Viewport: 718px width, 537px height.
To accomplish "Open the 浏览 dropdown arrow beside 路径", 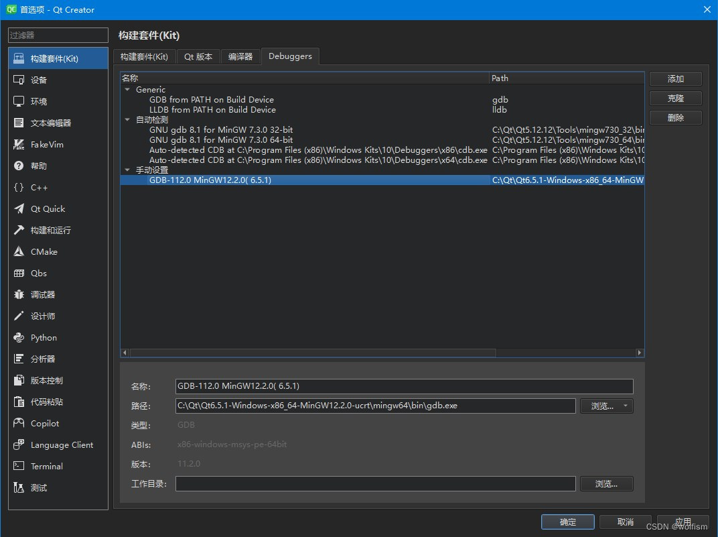I will click(x=625, y=406).
